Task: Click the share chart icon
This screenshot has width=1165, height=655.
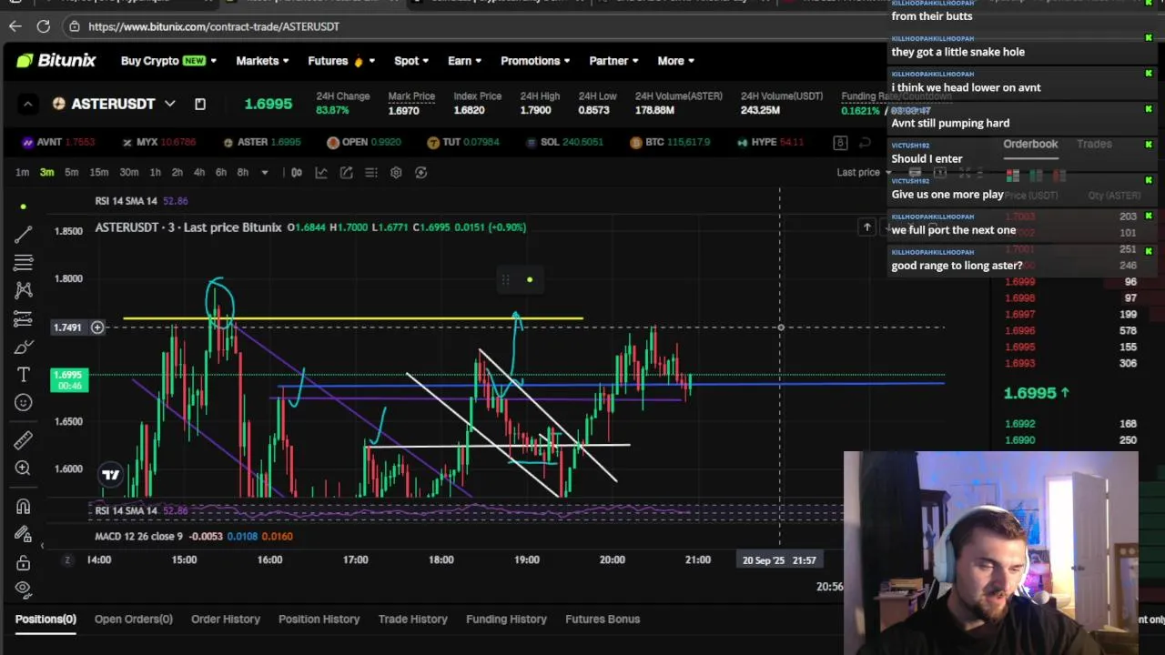Action: coord(347,172)
